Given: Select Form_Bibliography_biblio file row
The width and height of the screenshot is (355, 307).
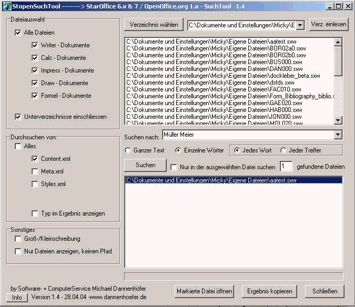Looking at the screenshot, I should [229, 96].
